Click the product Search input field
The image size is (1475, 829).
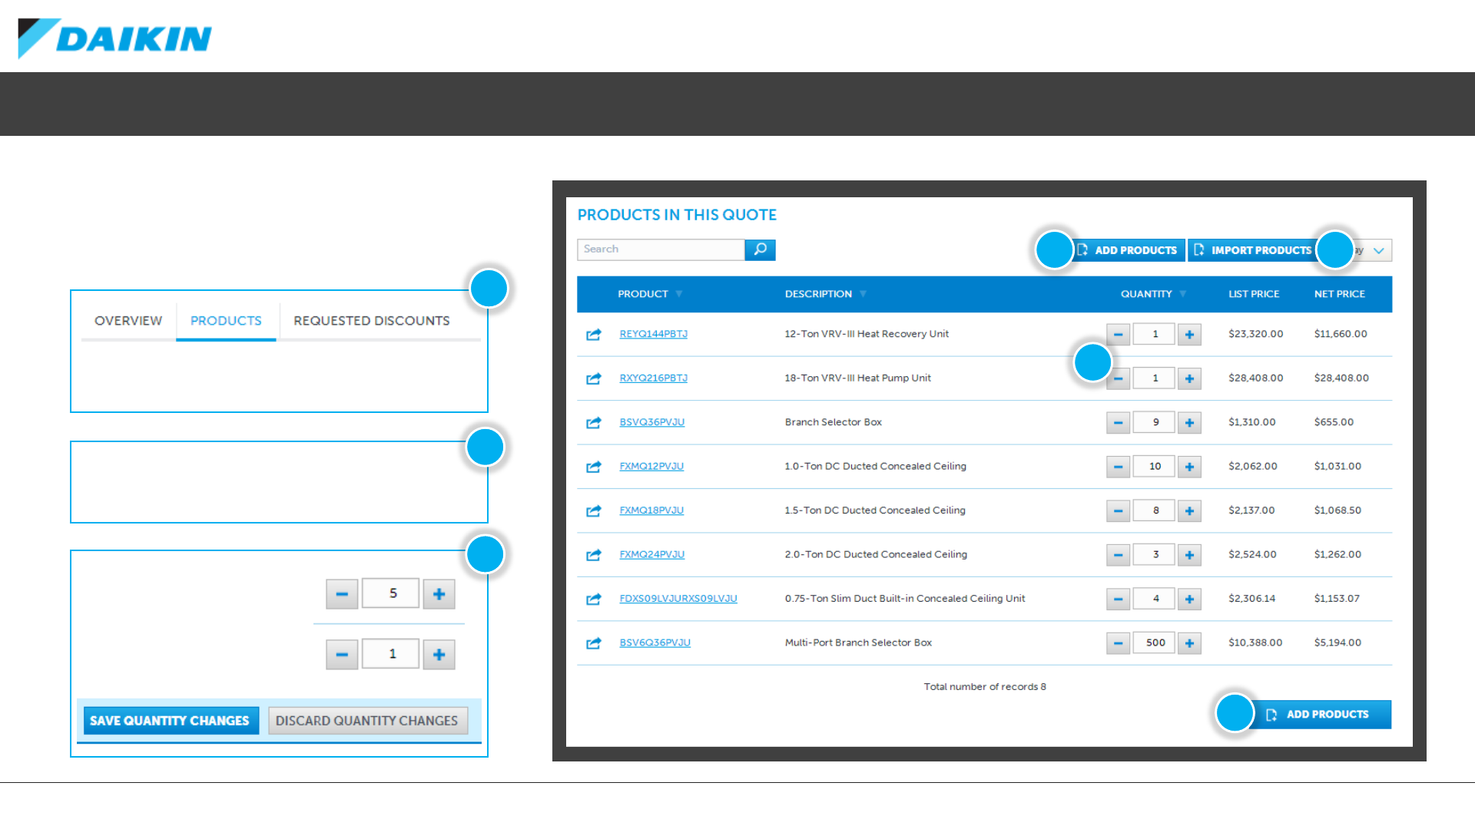point(661,249)
